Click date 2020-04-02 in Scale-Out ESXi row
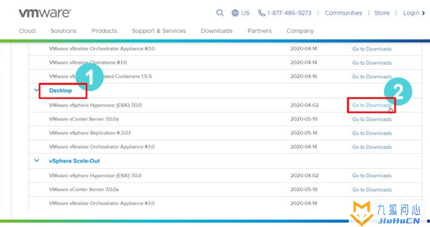The width and height of the screenshot is (430, 227). (305, 175)
